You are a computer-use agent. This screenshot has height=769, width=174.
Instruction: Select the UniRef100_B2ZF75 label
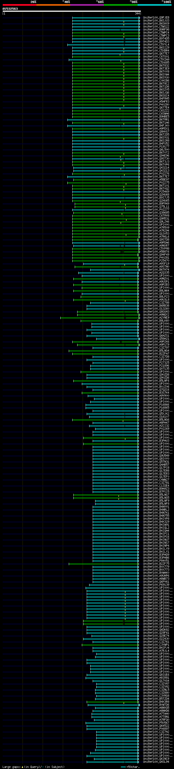pyautogui.click(x=156, y=564)
